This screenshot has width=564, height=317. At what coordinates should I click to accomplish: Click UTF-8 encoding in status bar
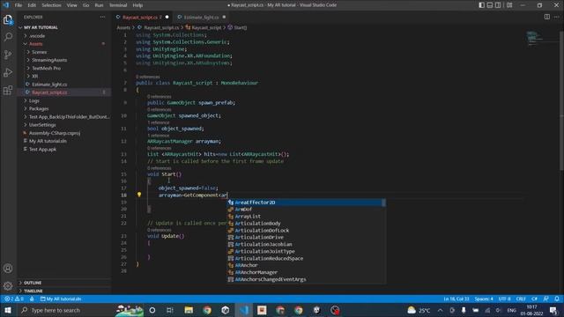[504, 299]
